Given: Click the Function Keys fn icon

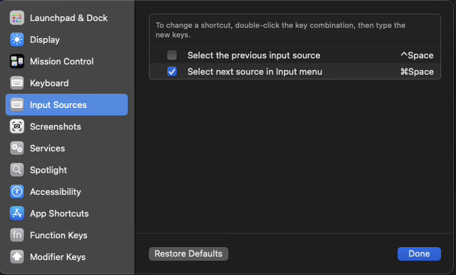Looking at the screenshot, I should tap(17, 235).
